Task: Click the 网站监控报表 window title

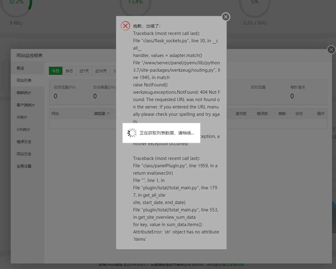Action: pos(30,55)
